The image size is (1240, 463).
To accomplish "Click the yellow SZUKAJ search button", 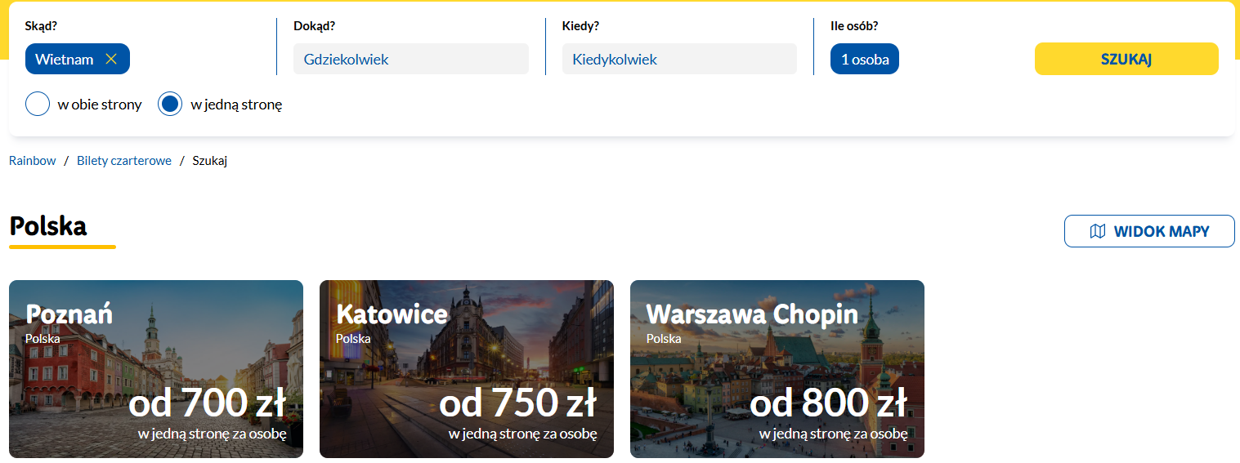I will coord(1126,59).
